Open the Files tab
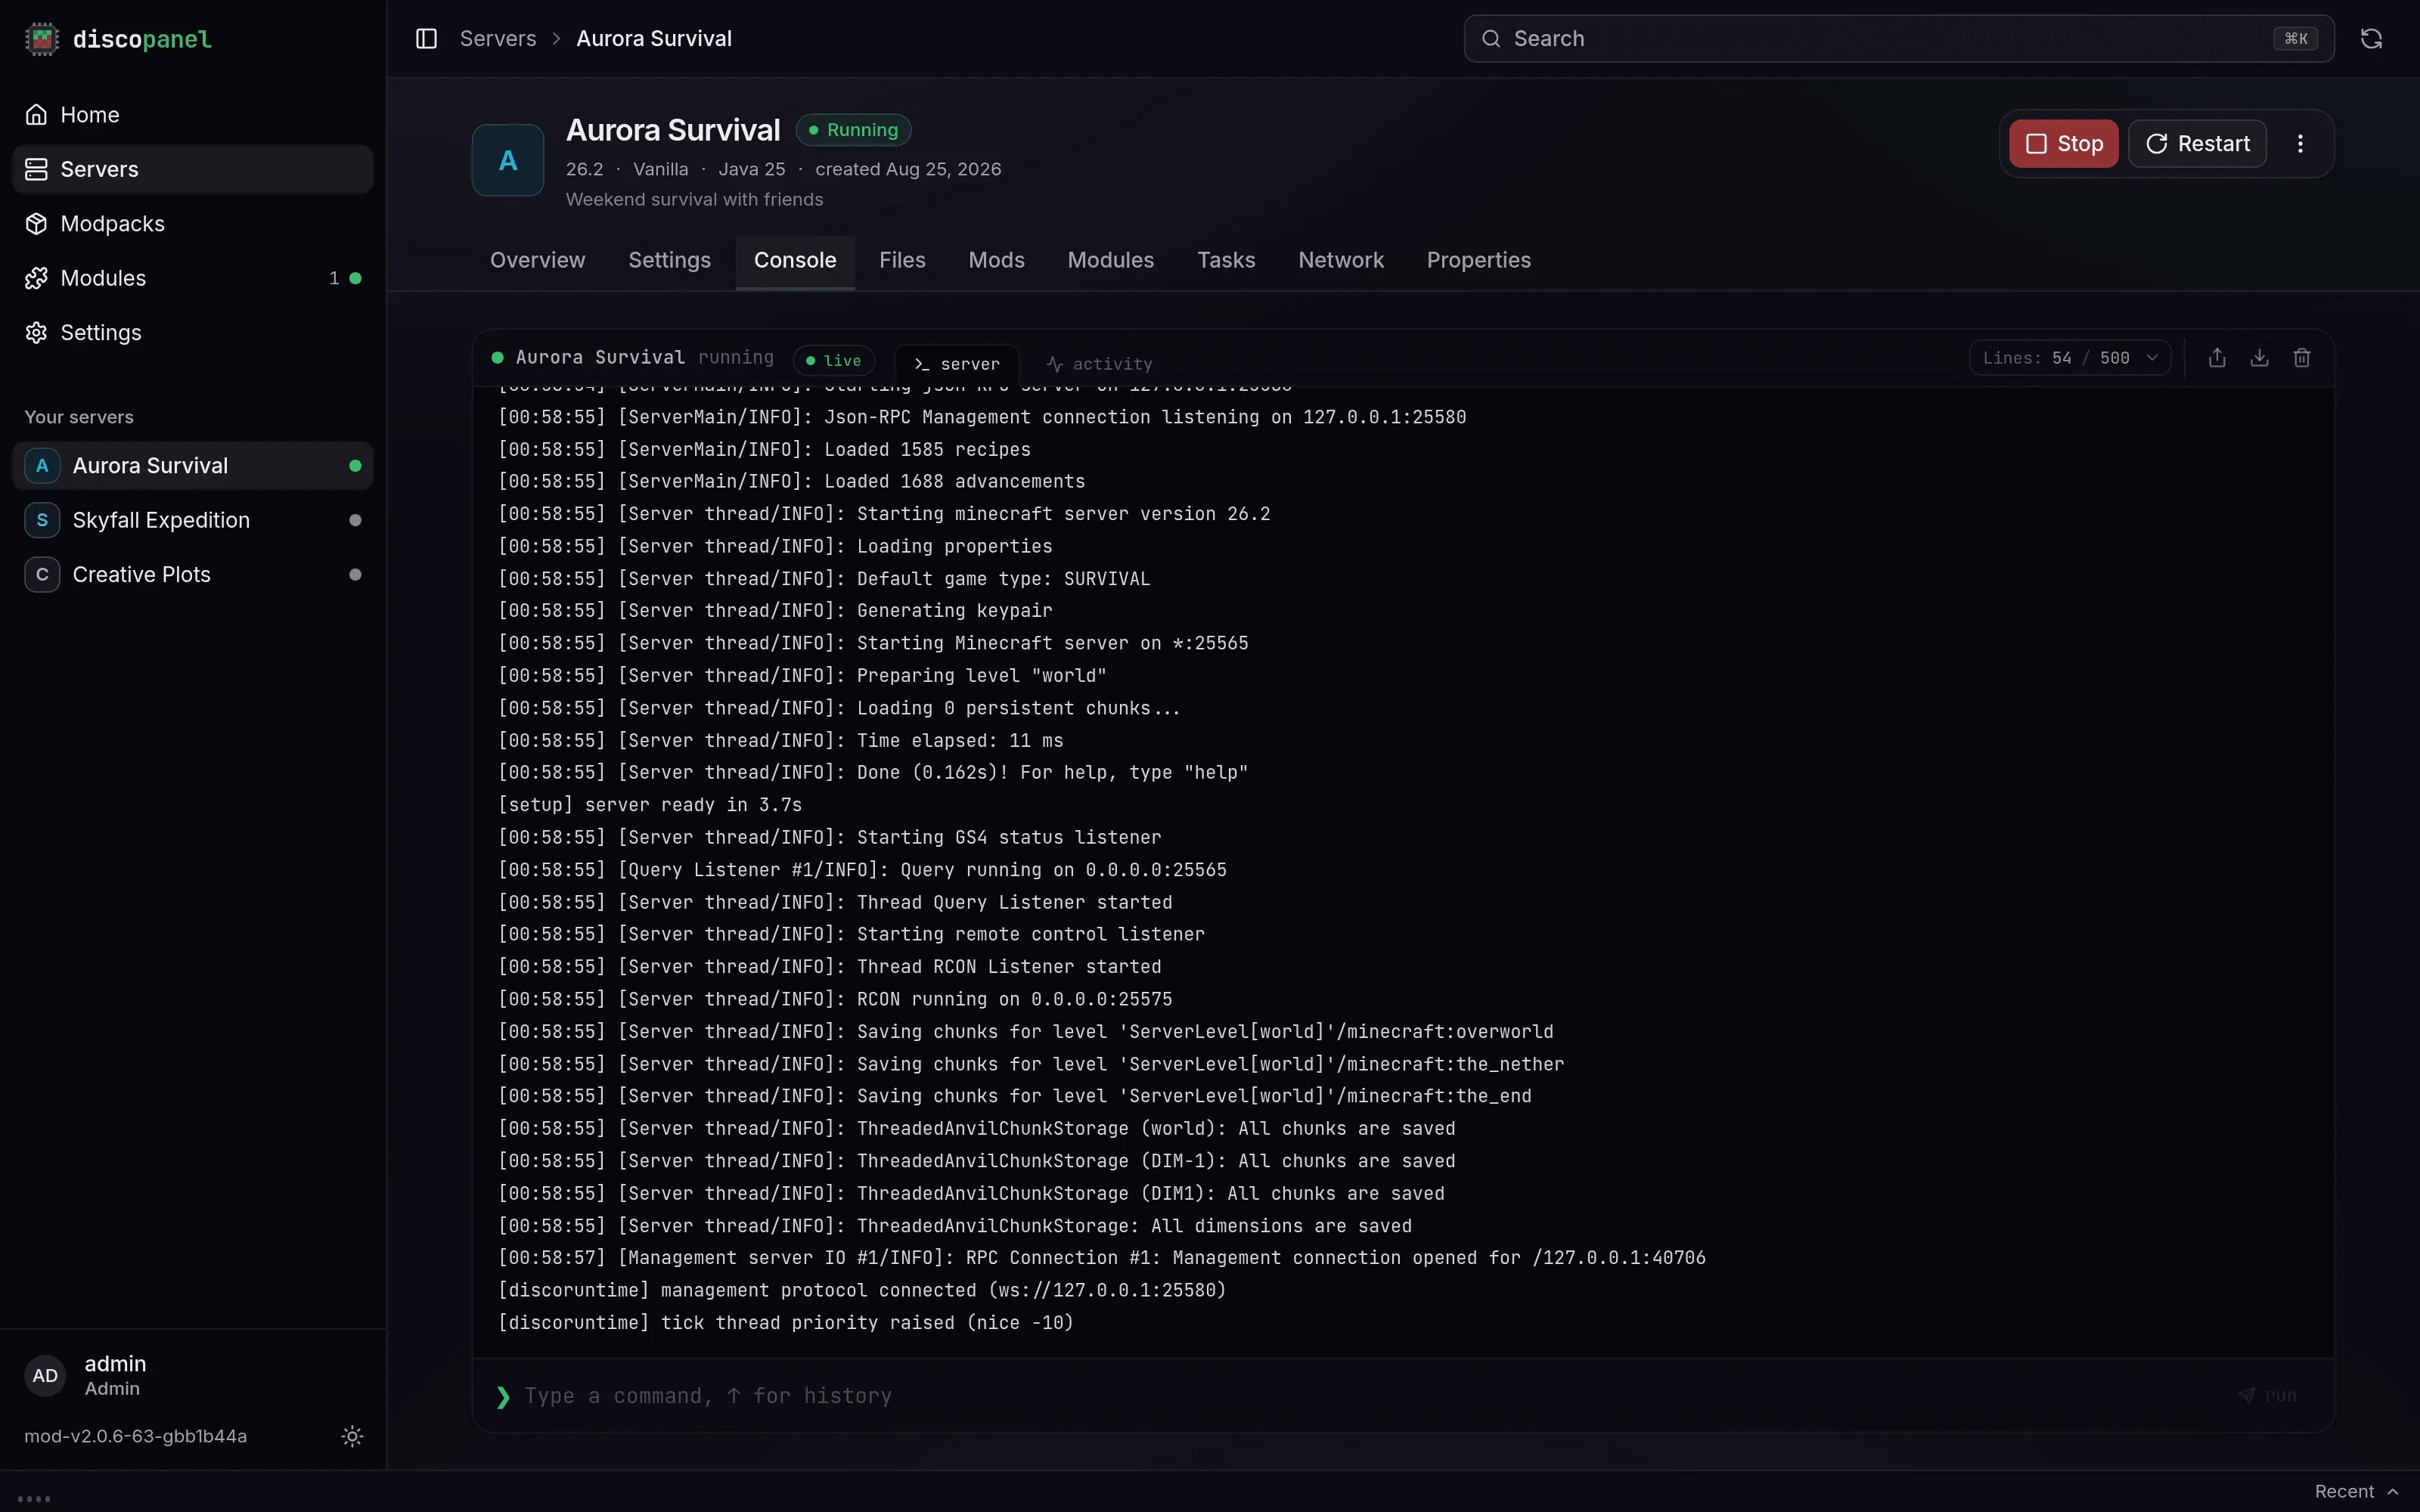This screenshot has height=1512, width=2420. pyautogui.click(x=902, y=261)
